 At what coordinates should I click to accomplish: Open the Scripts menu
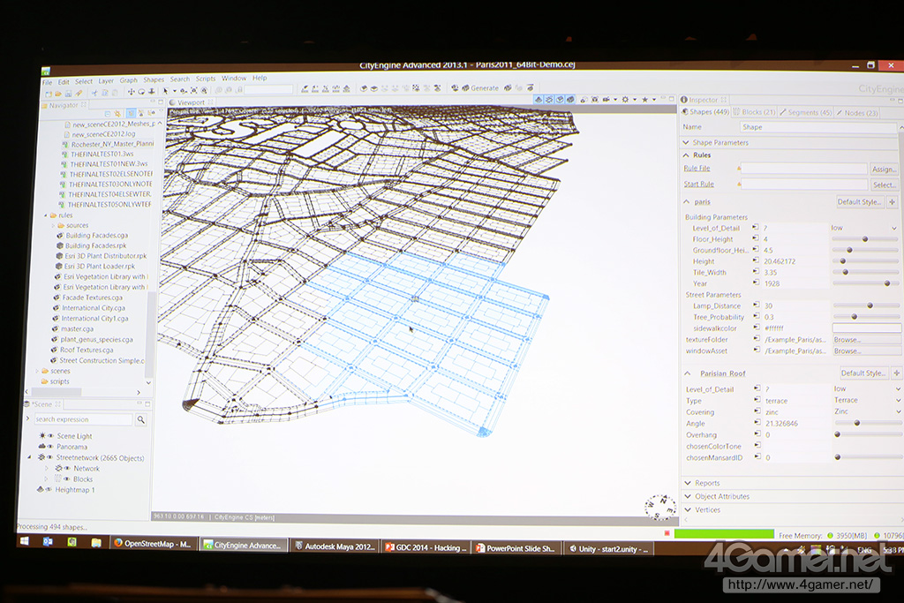[205, 79]
